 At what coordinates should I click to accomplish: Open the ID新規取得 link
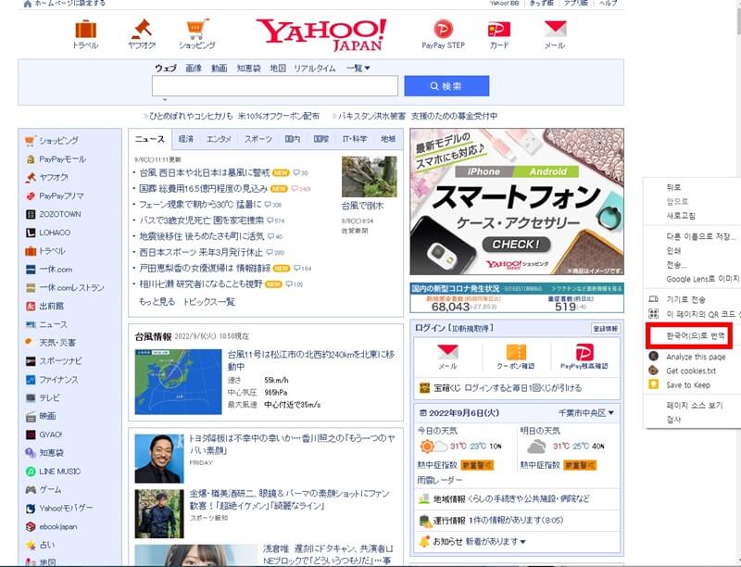pos(470,328)
